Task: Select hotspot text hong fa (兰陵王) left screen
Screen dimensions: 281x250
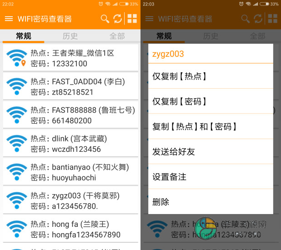Action: (80, 224)
